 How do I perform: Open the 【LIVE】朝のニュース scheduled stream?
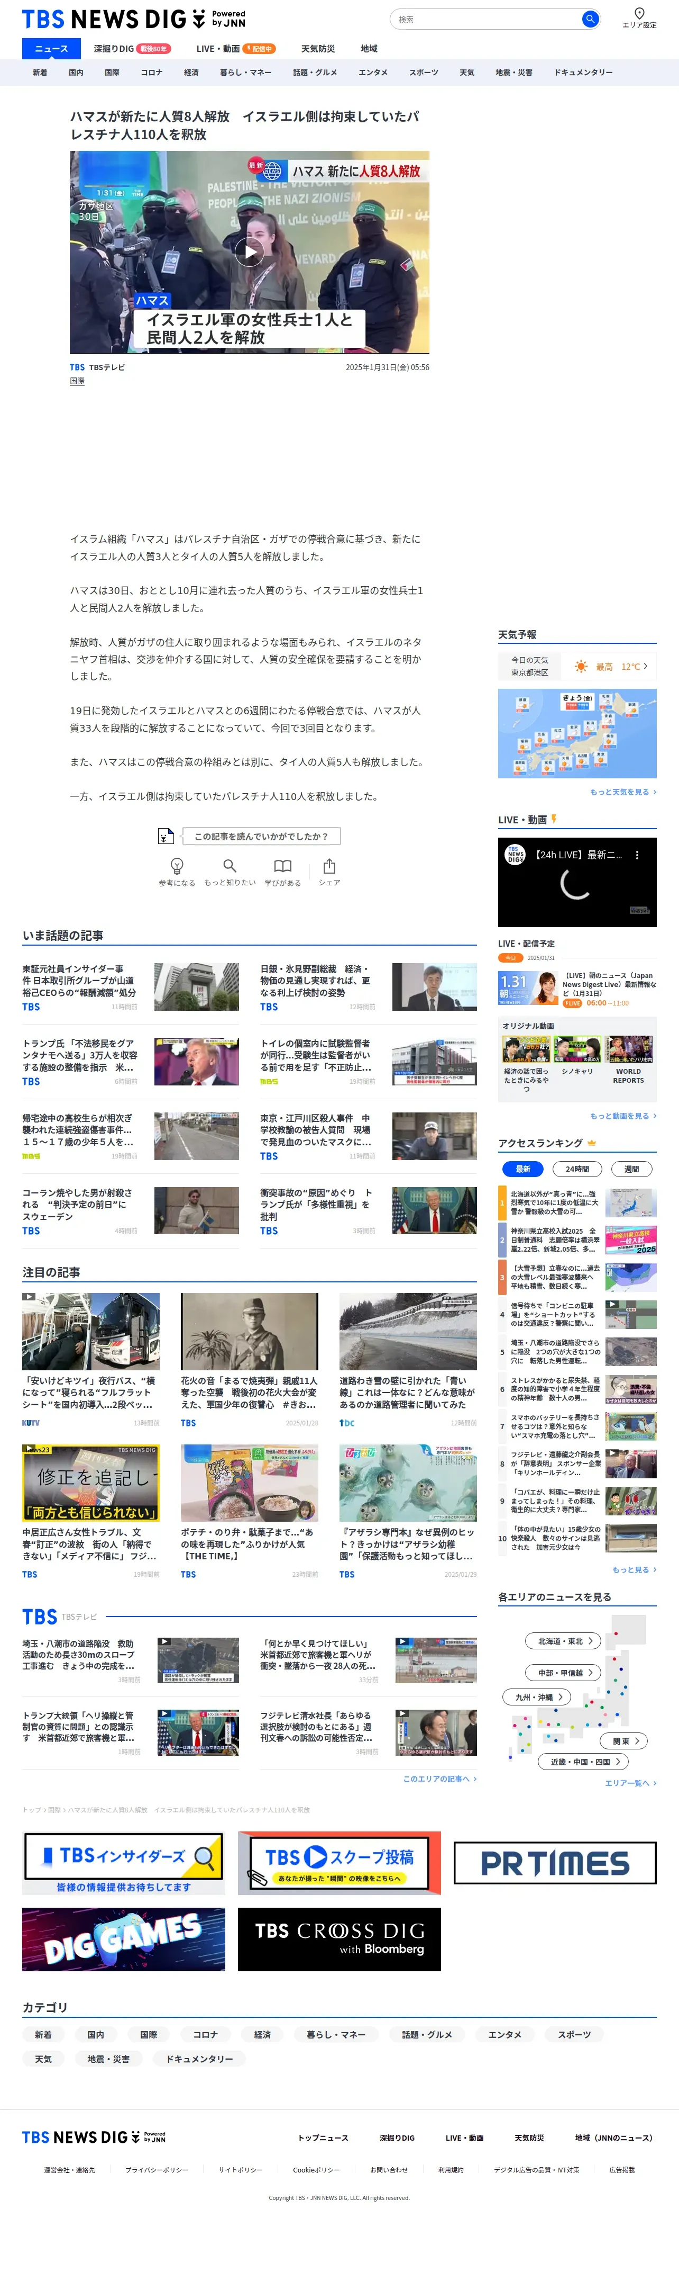(x=577, y=989)
